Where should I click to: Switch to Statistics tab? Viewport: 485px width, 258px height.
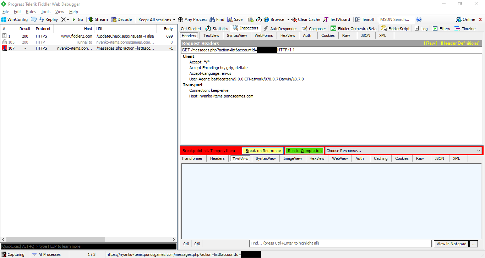pyautogui.click(x=217, y=29)
